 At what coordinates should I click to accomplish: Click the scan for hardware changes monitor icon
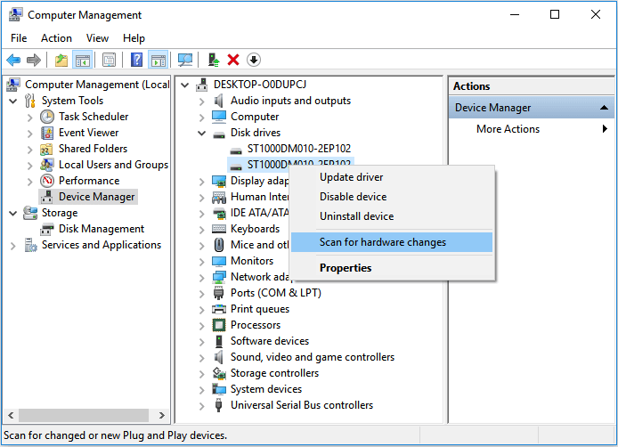point(185,60)
